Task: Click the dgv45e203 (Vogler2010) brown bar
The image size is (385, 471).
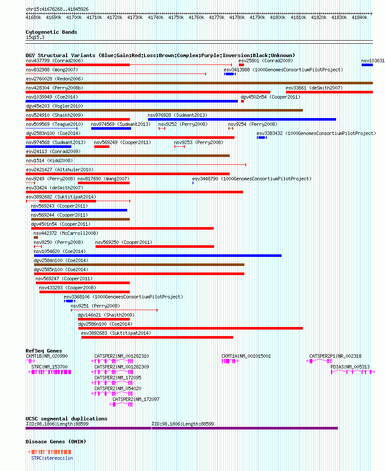Action: (x=164, y=110)
